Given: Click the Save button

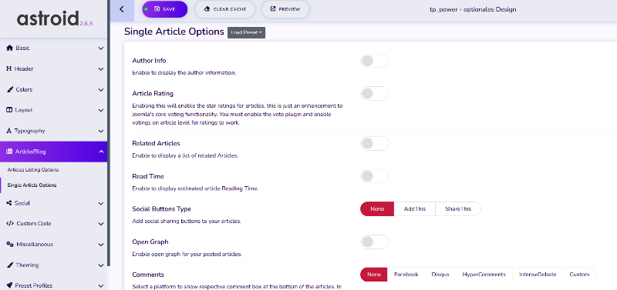Looking at the screenshot, I should pos(165,9).
